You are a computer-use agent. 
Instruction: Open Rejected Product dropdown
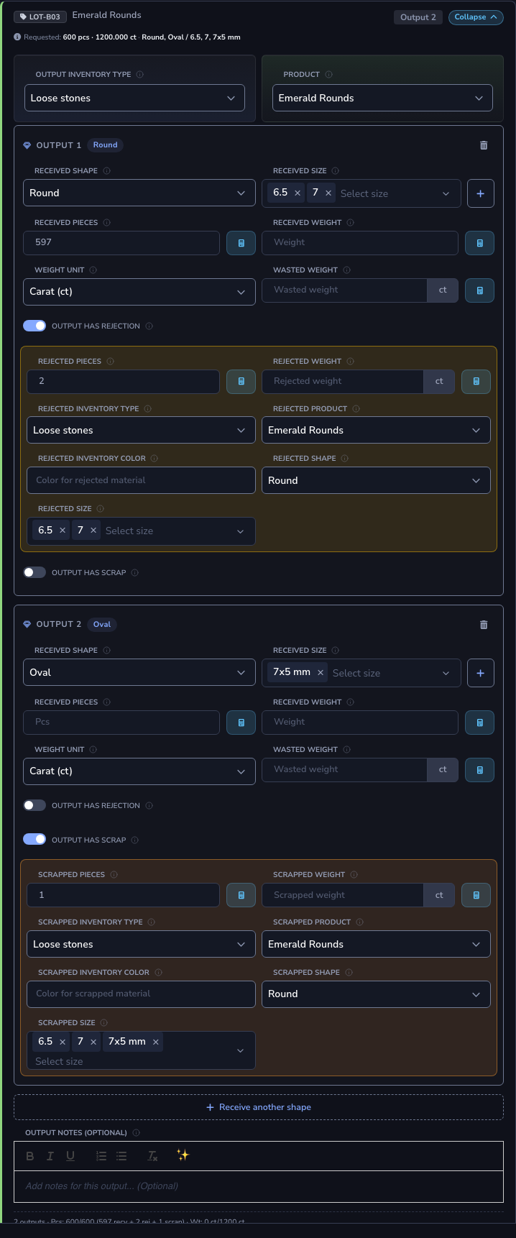pyautogui.click(x=376, y=431)
